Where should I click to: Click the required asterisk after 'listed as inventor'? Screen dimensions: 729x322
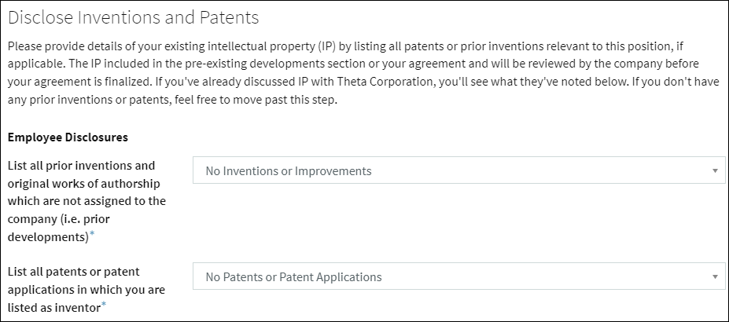tap(104, 306)
